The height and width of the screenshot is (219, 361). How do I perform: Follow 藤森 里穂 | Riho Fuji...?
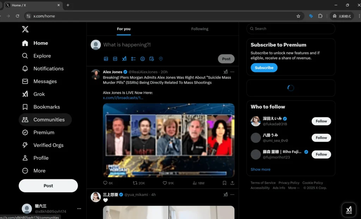[321, 154]
